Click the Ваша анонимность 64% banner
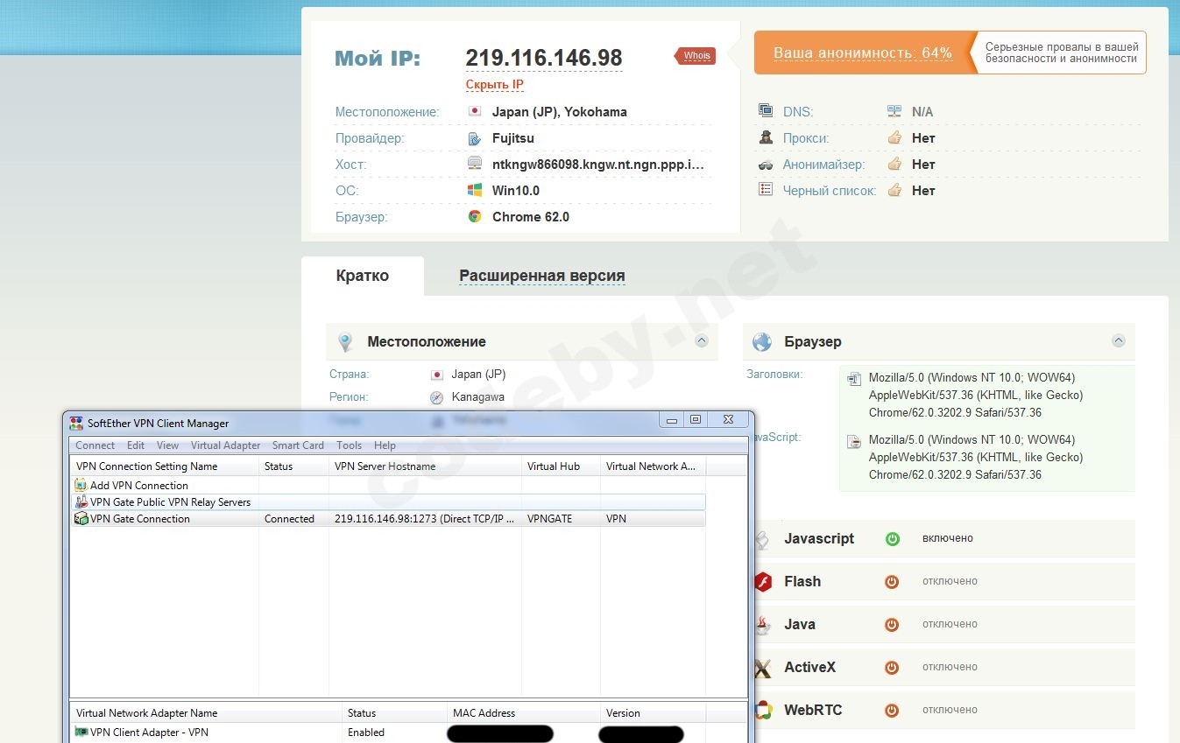1180x743 pixels. 862,53
